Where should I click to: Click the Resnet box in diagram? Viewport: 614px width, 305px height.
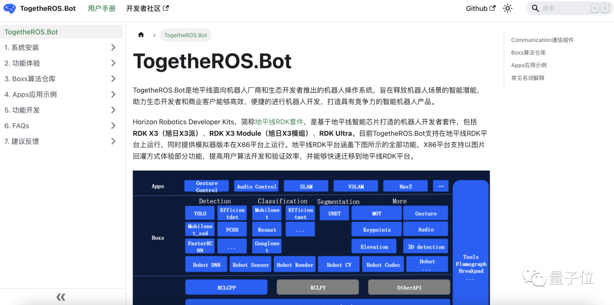click(x=267, y=230)
